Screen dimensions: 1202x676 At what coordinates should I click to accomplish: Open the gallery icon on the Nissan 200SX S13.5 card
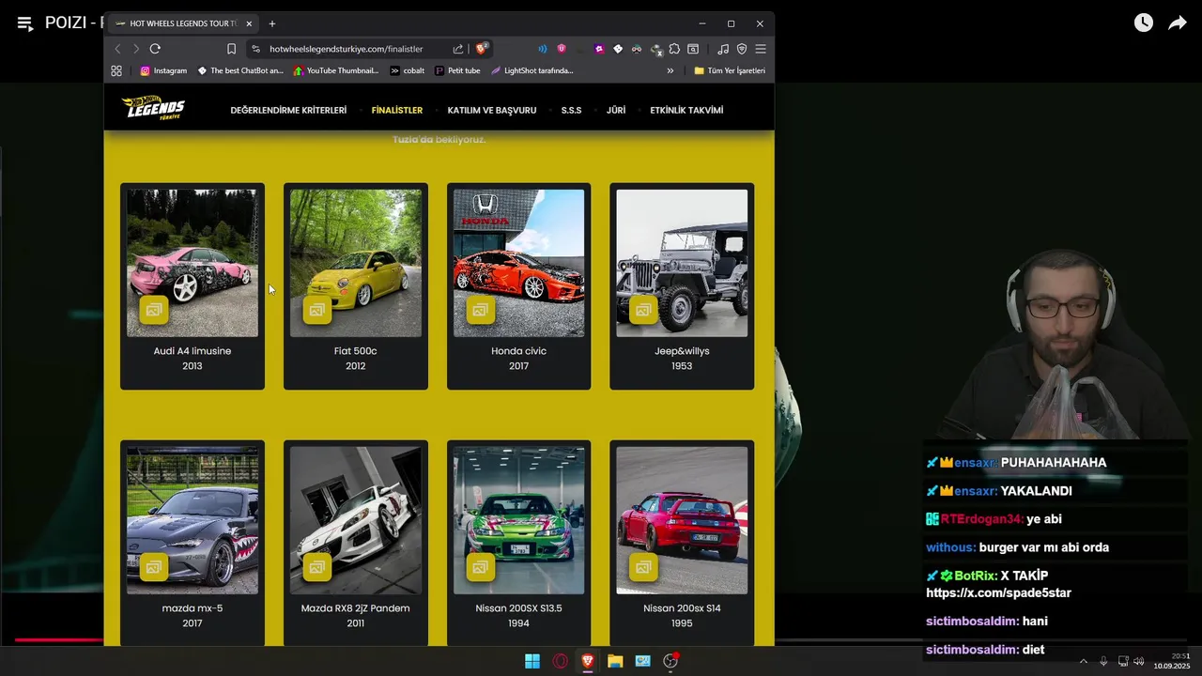click(x=480, y=567)
